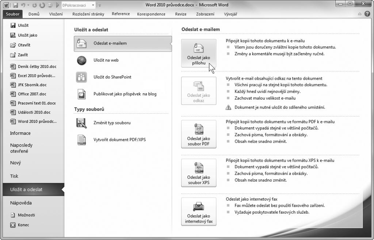Image resolution: width=374 pixels, height=240 pixels.
Task: Click Odeslat jako odkaz button
Action: [199, 91]
